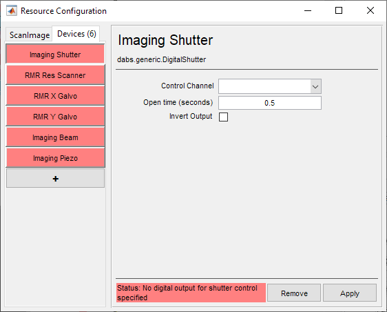Select RMR Y Galvo device
387x312 pixels.
[55, 117]
